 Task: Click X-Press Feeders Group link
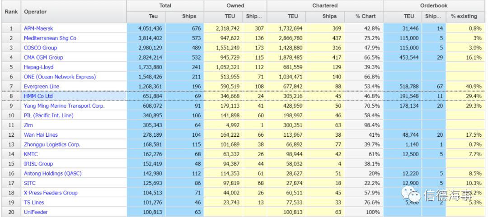(51, 193)
